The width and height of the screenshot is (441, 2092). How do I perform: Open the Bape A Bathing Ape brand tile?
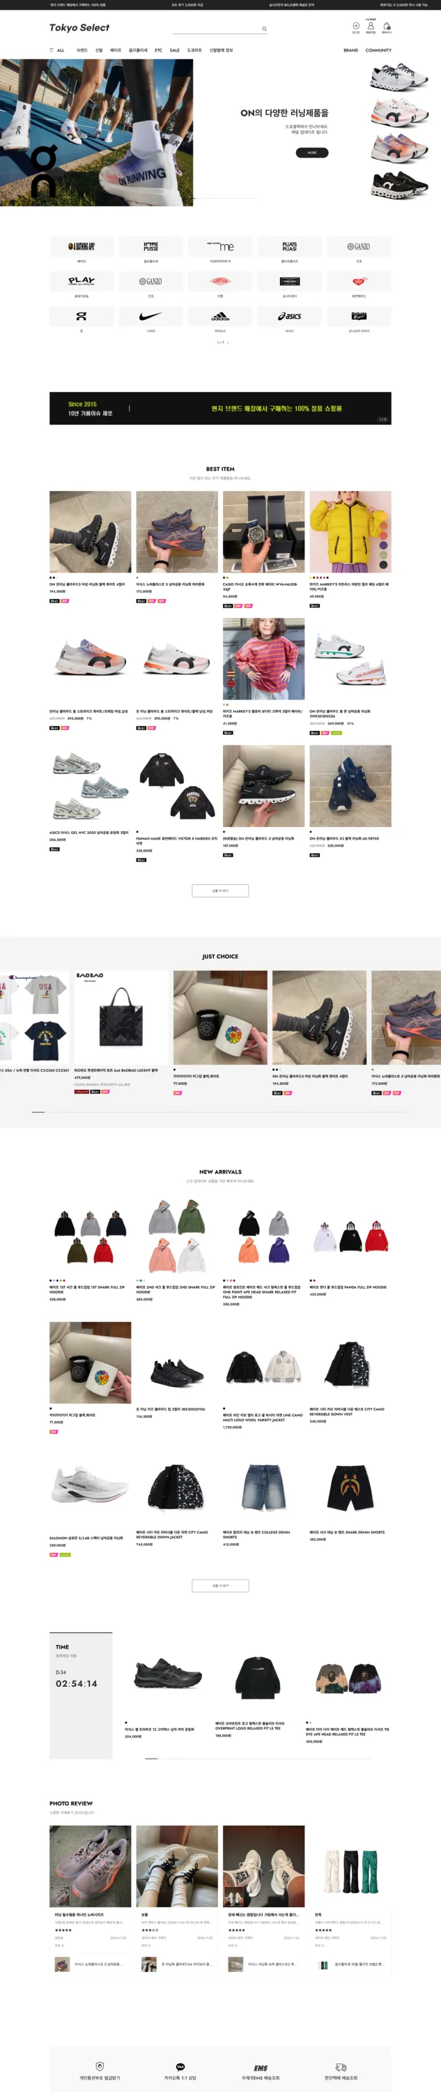point(81,246)
